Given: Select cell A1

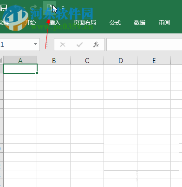Looking at the screenshot, I should 20,69.
